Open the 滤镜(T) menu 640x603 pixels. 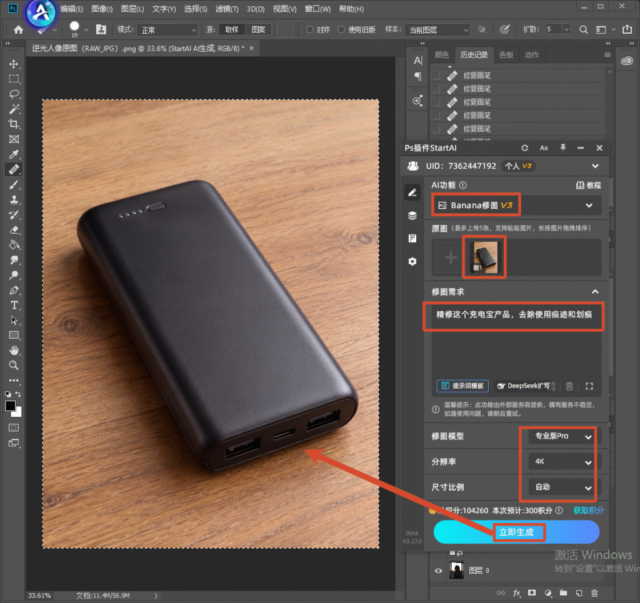click(x=227, y=9)
